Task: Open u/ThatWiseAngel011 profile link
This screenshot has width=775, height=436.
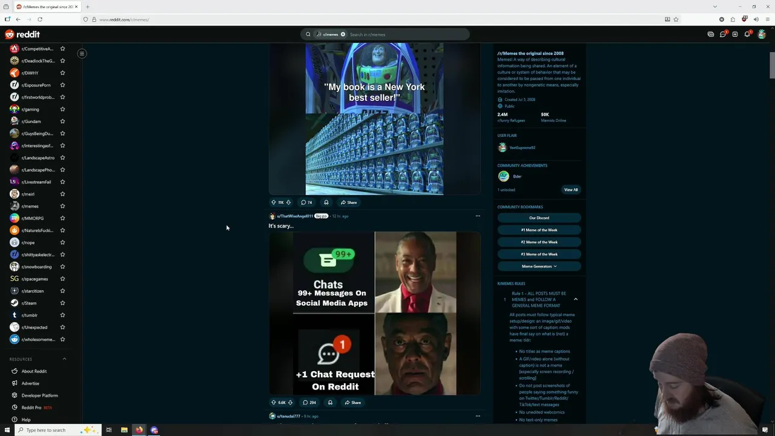Action: [x=295, y=216]
